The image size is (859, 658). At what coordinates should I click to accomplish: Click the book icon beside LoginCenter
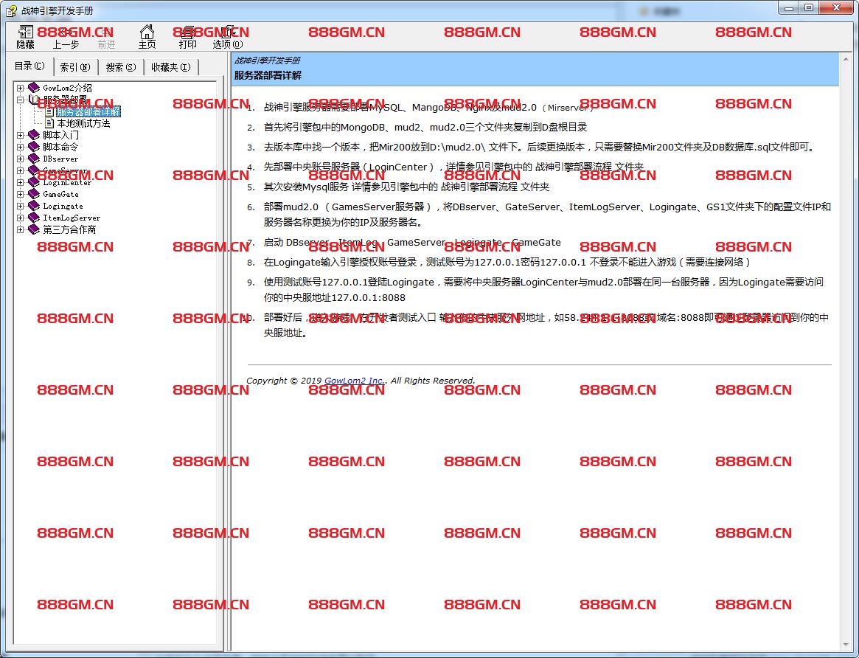(x=34, y=182)
